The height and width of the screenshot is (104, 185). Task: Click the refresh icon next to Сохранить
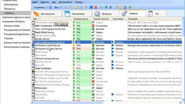pos(50,7)
